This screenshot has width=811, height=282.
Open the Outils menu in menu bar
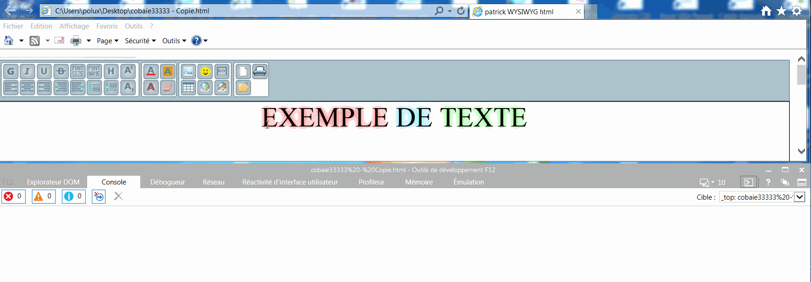point(134,26)
